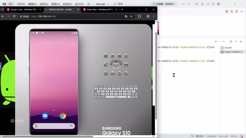246x138 pixels.
Task: Click the emulator green call button
Action: [106, 64]
